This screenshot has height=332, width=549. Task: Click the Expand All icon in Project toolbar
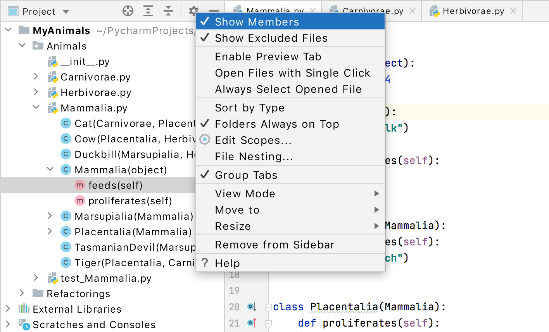click(148, 11)
